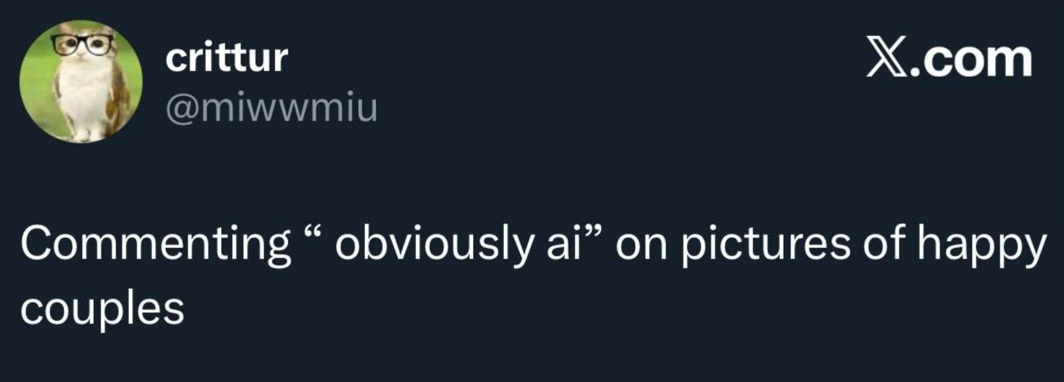Click the word obviously in tweet

coord(433,243)
